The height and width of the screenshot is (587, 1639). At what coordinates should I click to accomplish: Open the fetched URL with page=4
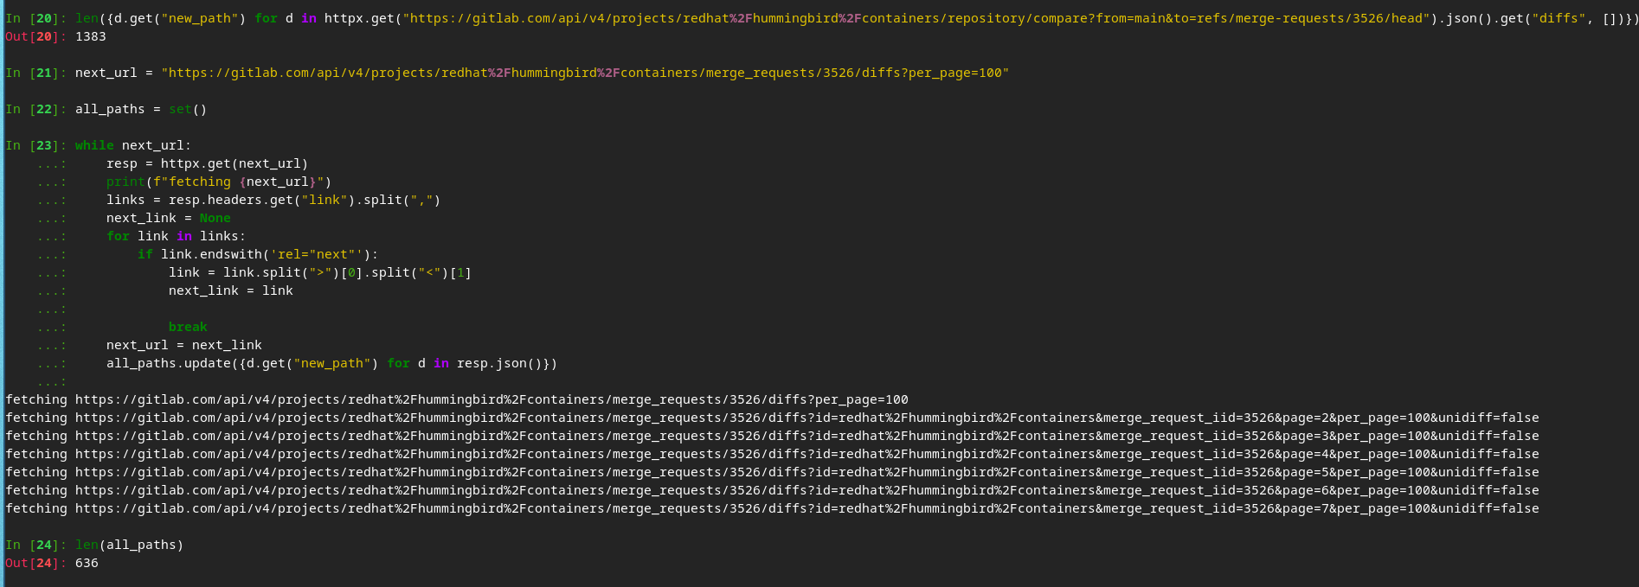[x=807, y=454]
